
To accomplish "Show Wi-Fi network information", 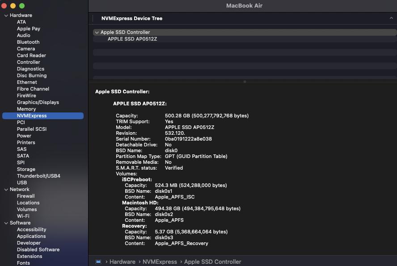I will pos(23,216).
